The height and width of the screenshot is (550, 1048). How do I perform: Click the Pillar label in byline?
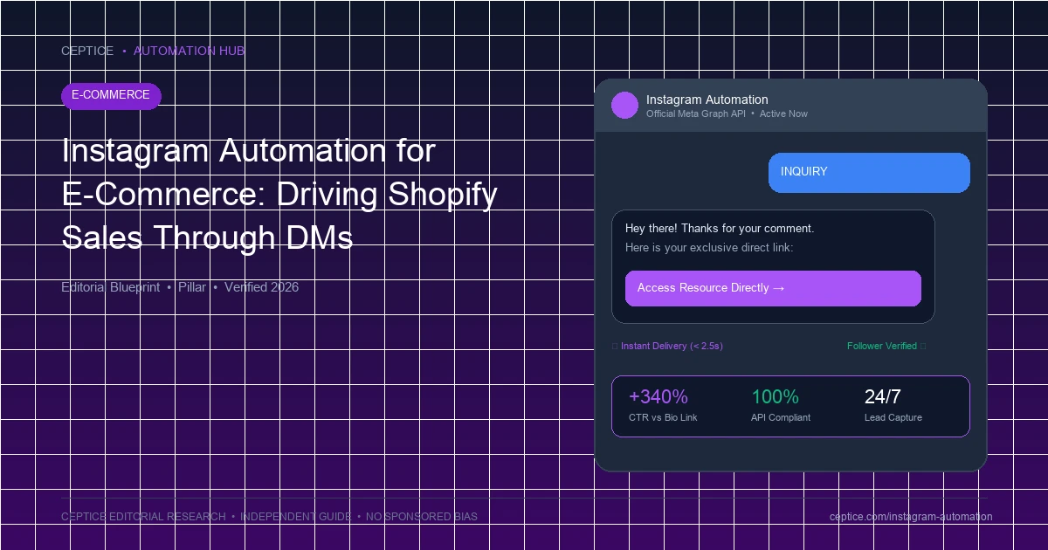tap(192, 287)
